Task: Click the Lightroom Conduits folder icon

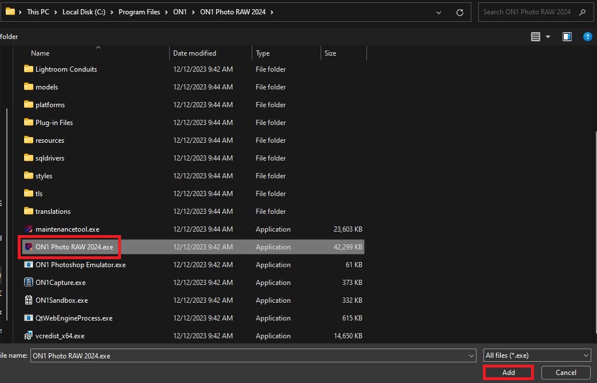Action: tap(29, 69)
